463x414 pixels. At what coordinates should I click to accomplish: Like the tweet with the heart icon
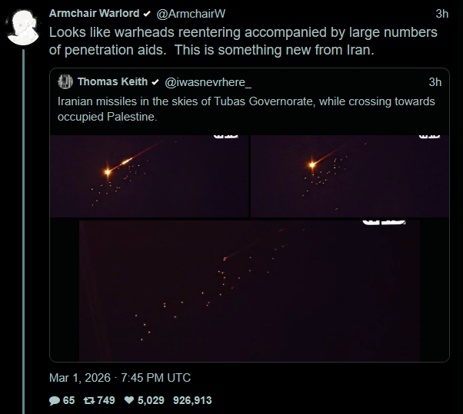pos(129,400)
